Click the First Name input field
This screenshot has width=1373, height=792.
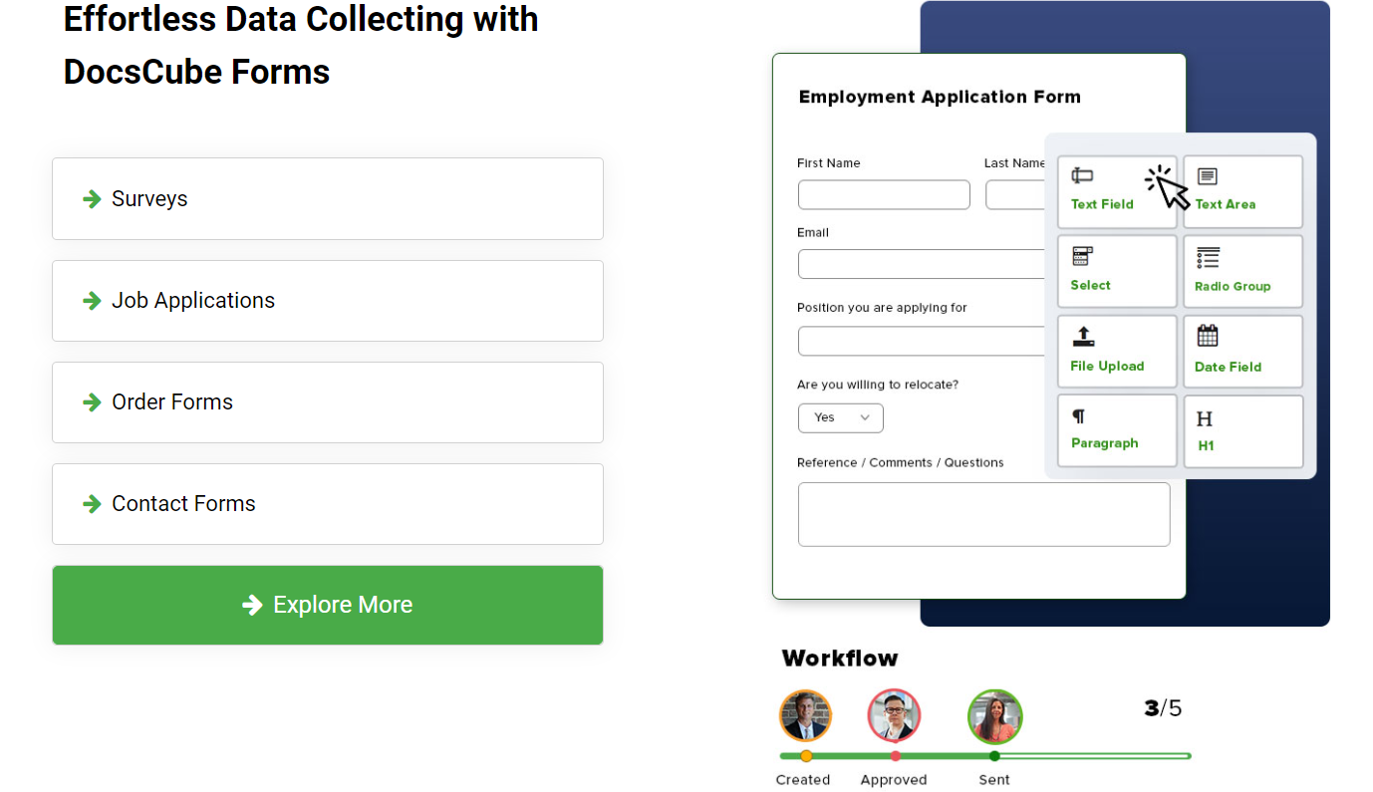[884, 195]
